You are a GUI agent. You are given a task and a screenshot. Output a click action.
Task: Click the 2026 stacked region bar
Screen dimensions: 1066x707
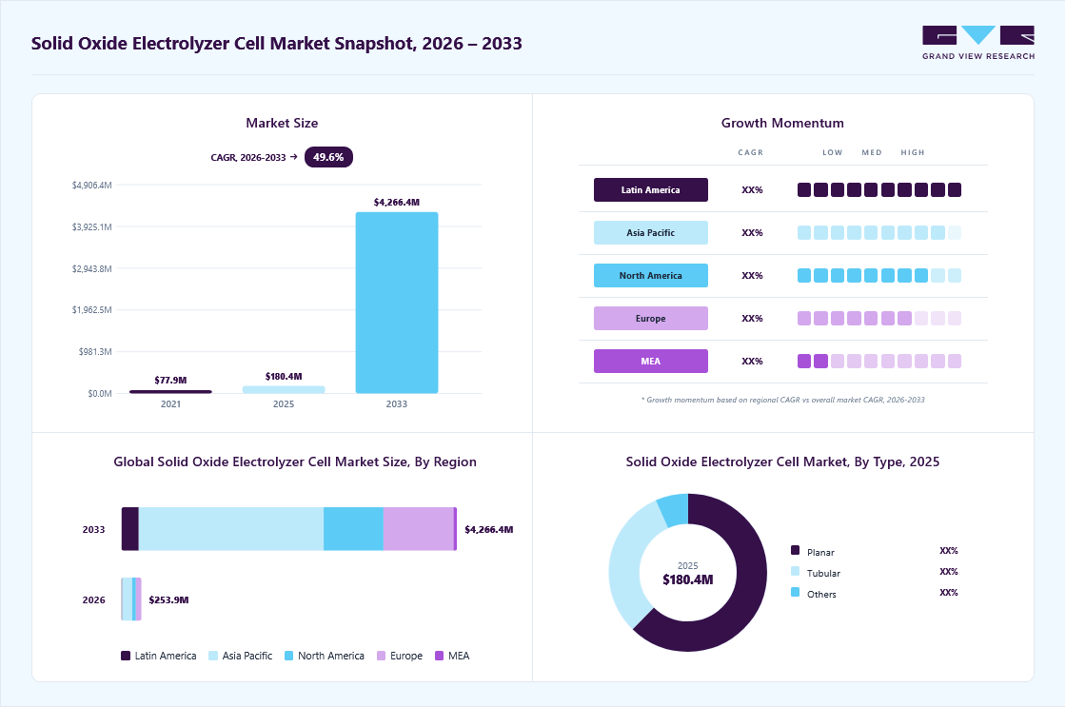(131, 599)
